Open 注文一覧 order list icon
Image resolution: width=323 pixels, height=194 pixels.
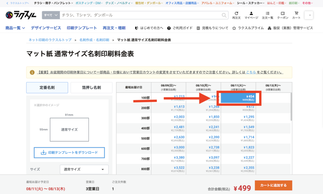tap(267, 15)
